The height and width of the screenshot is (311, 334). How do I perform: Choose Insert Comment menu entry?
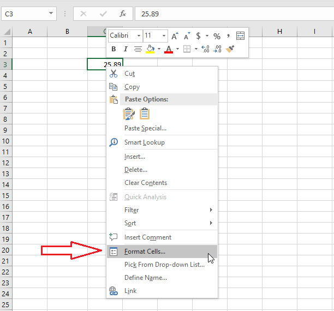(x=162, y=237)
